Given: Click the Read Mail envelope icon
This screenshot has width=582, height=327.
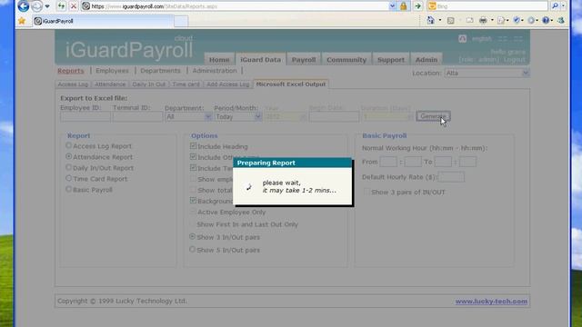Looking at the screenshot, I should [469, 20].
